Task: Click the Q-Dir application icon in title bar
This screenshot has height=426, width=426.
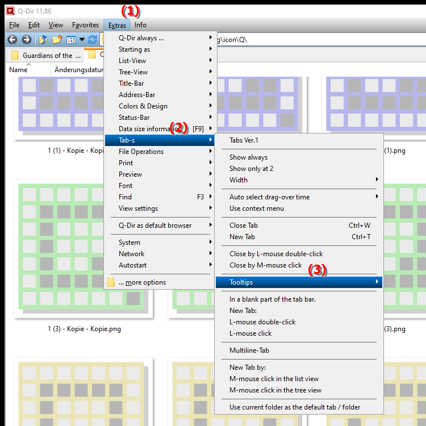Action: (x=10, y=11)
